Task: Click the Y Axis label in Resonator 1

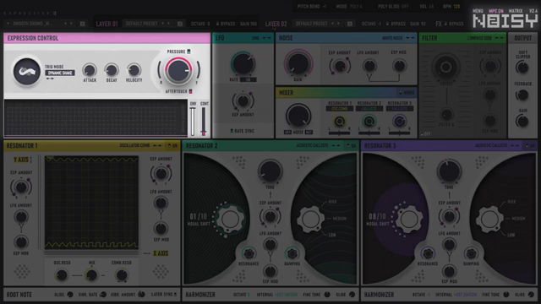Action: (21, 160)
